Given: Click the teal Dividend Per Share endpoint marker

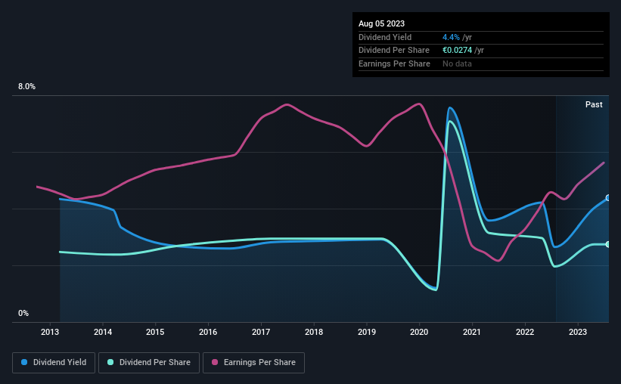Looking at the screenshot, I should [608, 245].
